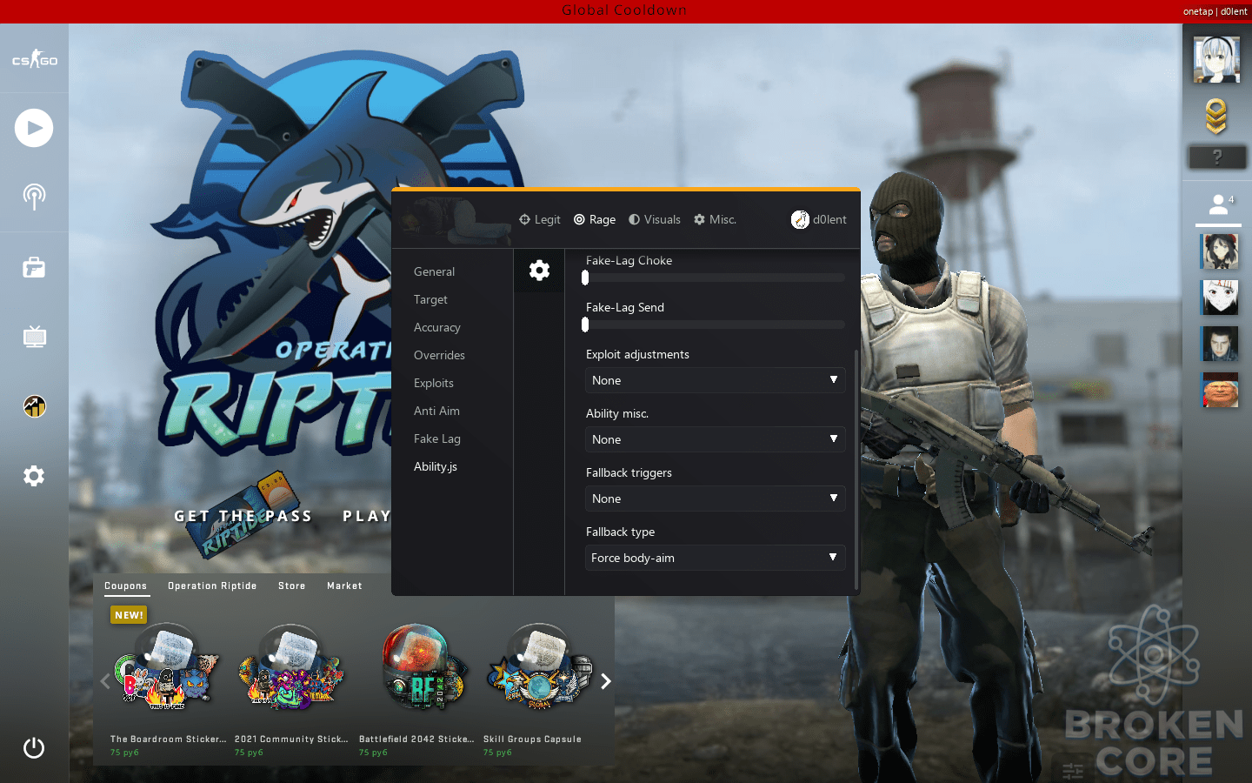1252x783 pixels.
Task: Click the store carousel right arrow
Action: [x=606, y=681]
